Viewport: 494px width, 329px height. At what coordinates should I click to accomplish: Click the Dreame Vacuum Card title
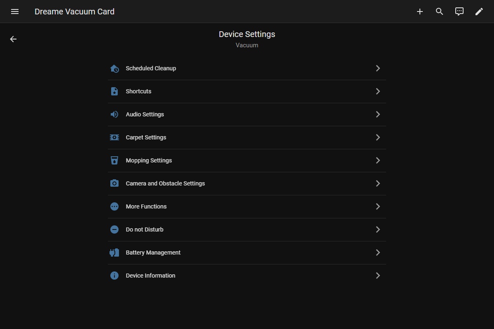pyautogui.click(x=75, y=12)
